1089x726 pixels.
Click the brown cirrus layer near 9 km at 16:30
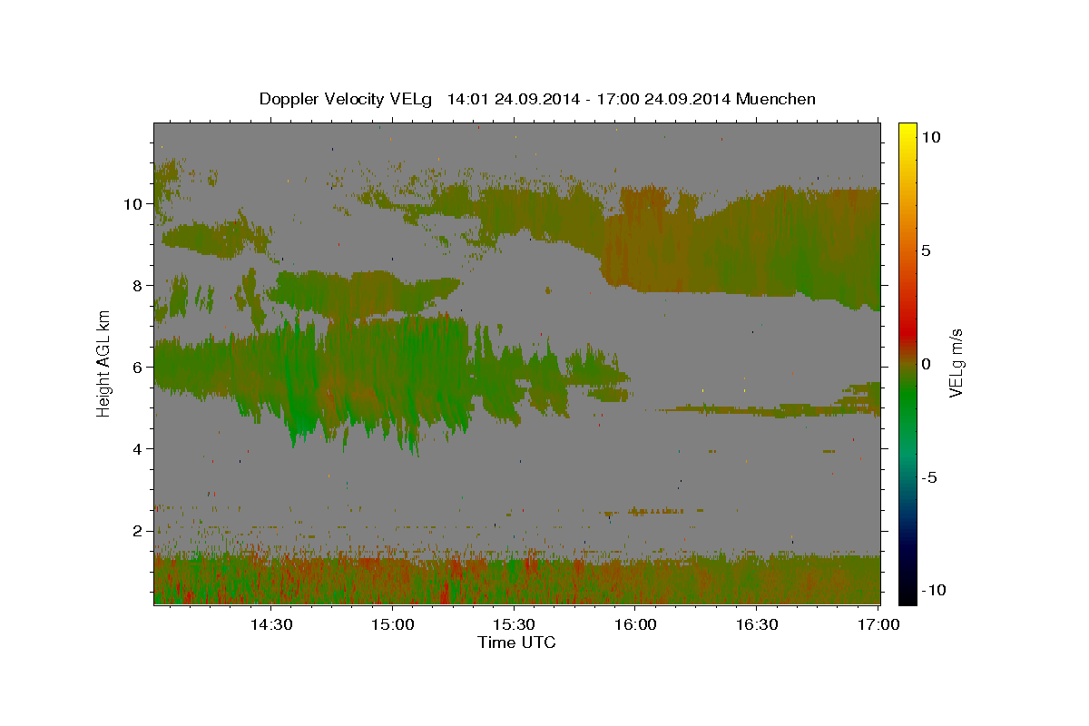(757, 245)
